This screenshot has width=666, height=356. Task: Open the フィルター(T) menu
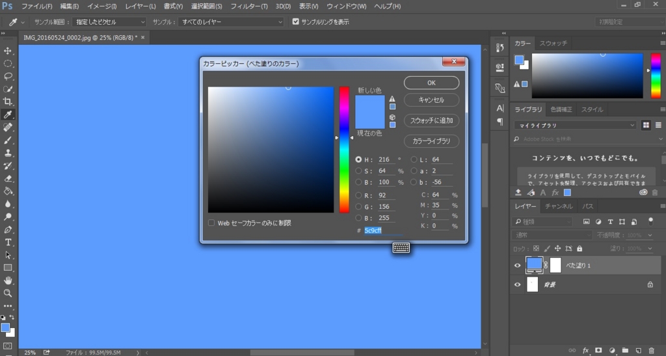pos(249,7)
